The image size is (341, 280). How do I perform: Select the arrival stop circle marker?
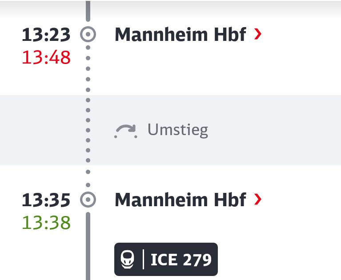click(88, 34)
